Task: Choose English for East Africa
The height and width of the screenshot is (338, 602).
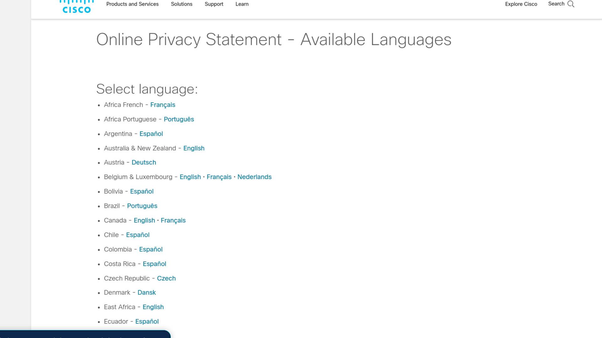Action: [153, 307]
